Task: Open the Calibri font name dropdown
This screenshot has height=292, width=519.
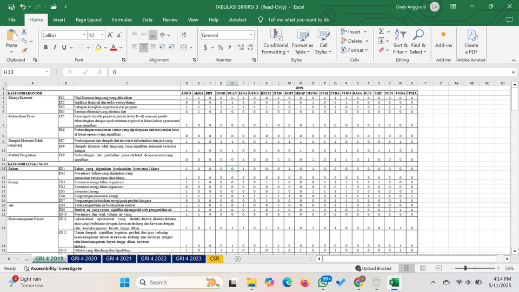Action: pos(84,35)
